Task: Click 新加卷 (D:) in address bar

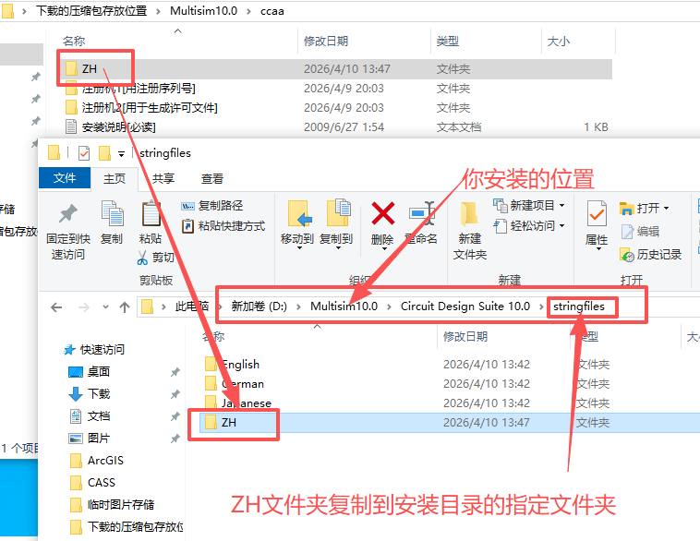Action: click(259, 307)
